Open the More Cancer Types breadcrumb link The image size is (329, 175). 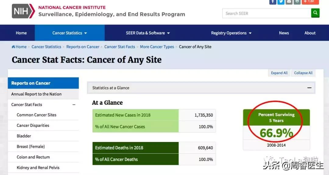point(157,47)
